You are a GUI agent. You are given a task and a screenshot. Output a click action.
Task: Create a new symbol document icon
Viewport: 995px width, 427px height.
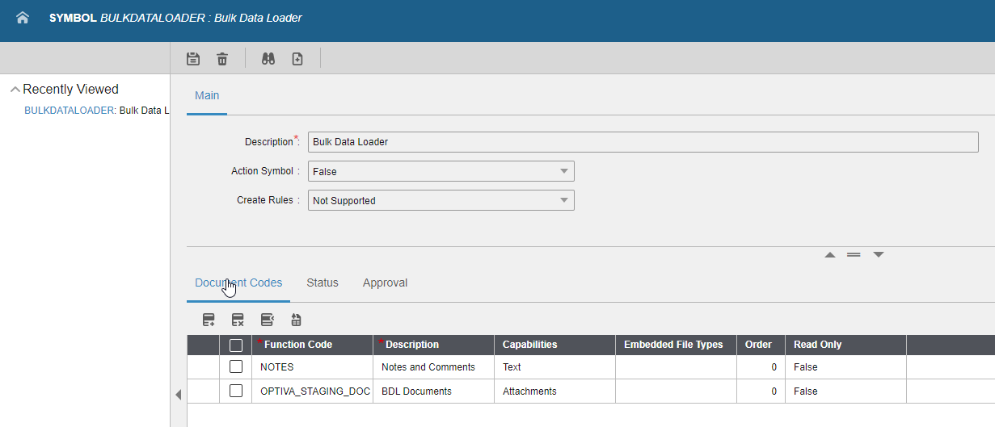297,59
